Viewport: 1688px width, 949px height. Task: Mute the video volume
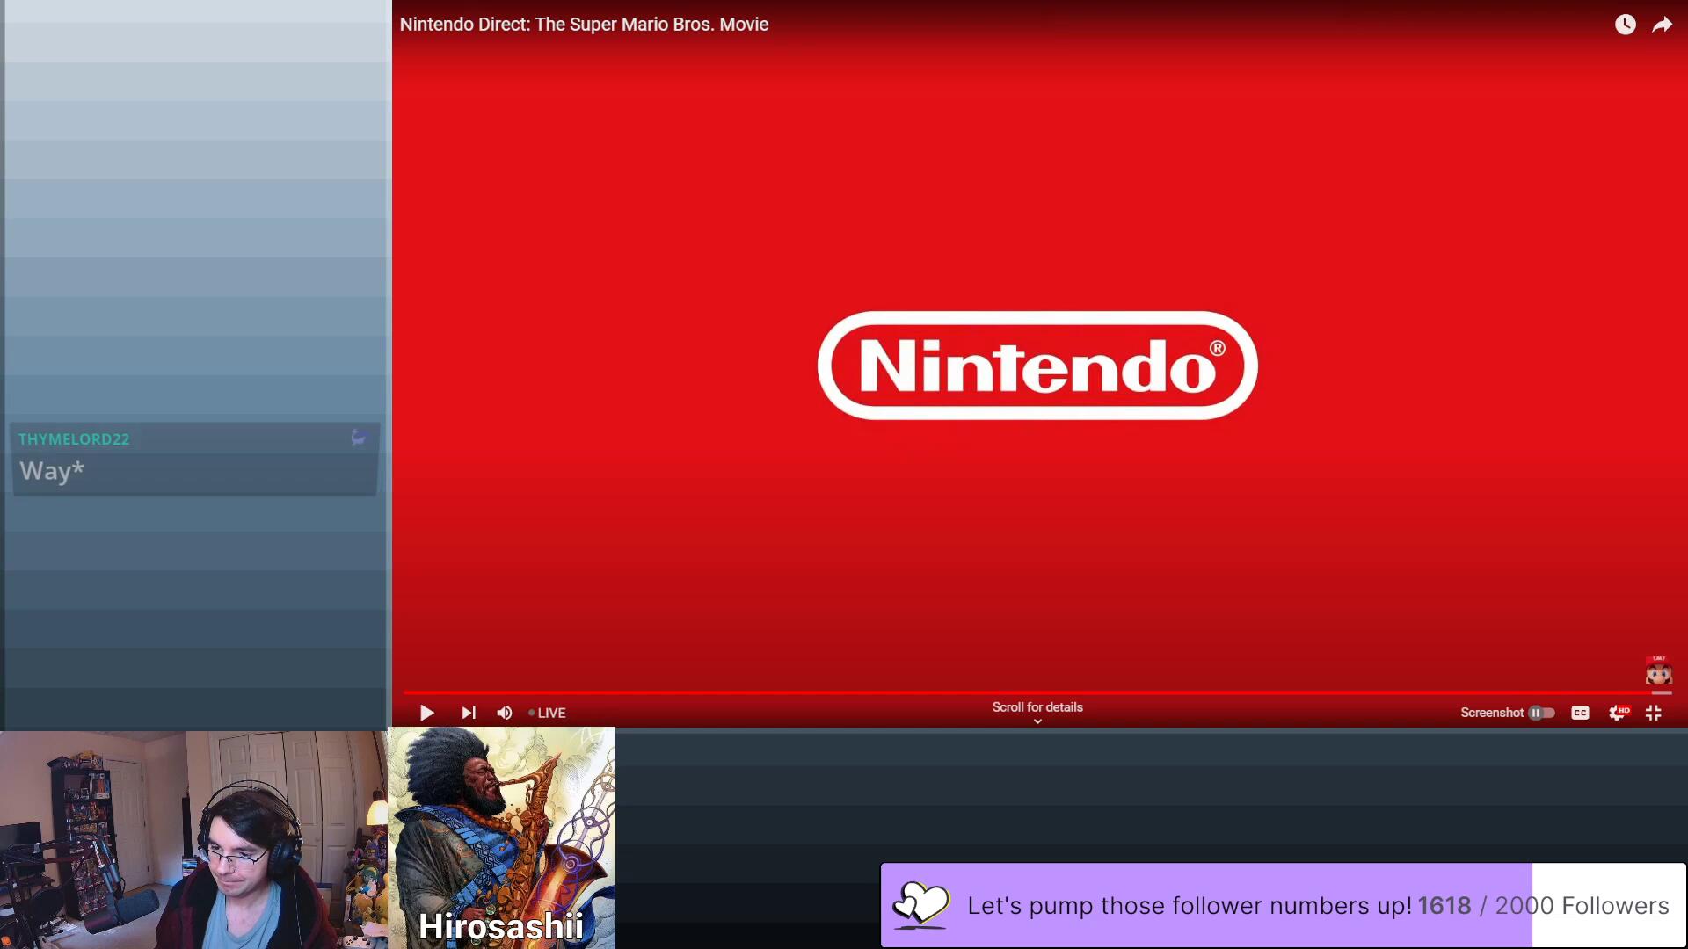505,713
